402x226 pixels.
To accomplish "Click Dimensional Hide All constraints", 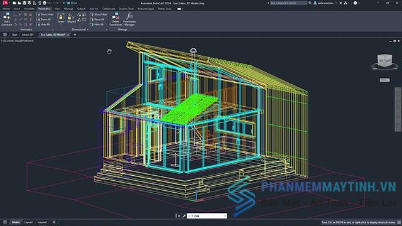I will (x=97, y=24).
